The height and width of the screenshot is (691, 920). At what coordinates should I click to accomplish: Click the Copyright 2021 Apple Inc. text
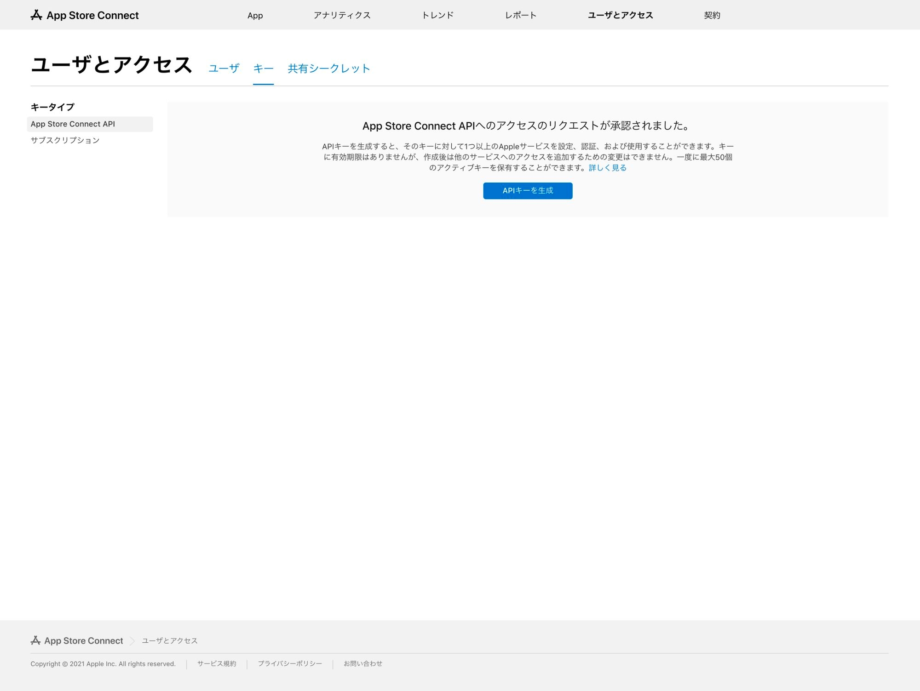pos(103,664)
